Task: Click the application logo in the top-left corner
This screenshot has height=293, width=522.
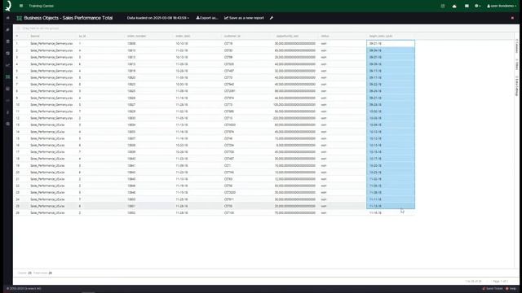Action: coord(7,6)
